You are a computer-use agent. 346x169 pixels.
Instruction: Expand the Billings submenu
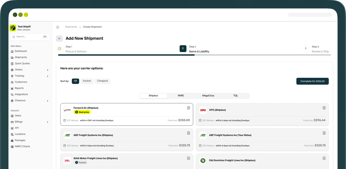tap(47, 122)
